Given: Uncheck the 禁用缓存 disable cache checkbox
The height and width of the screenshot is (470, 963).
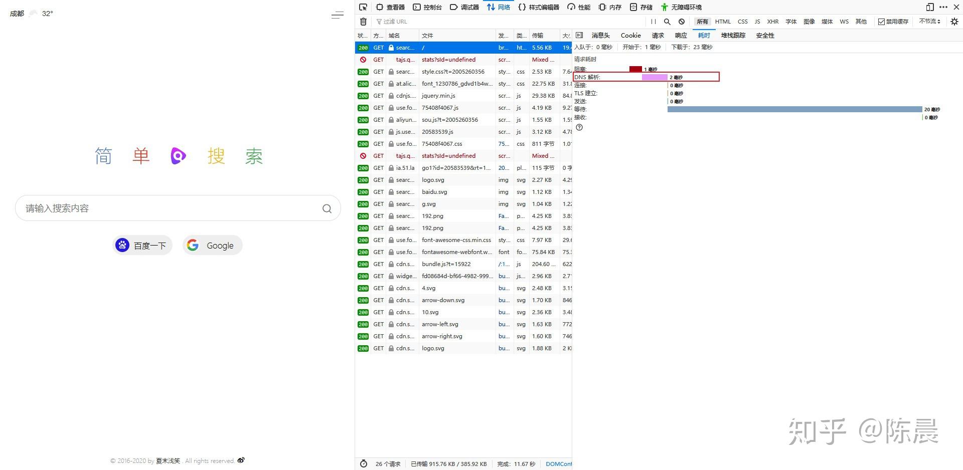Looking at the screenshot, I should [x=881, y=22].
